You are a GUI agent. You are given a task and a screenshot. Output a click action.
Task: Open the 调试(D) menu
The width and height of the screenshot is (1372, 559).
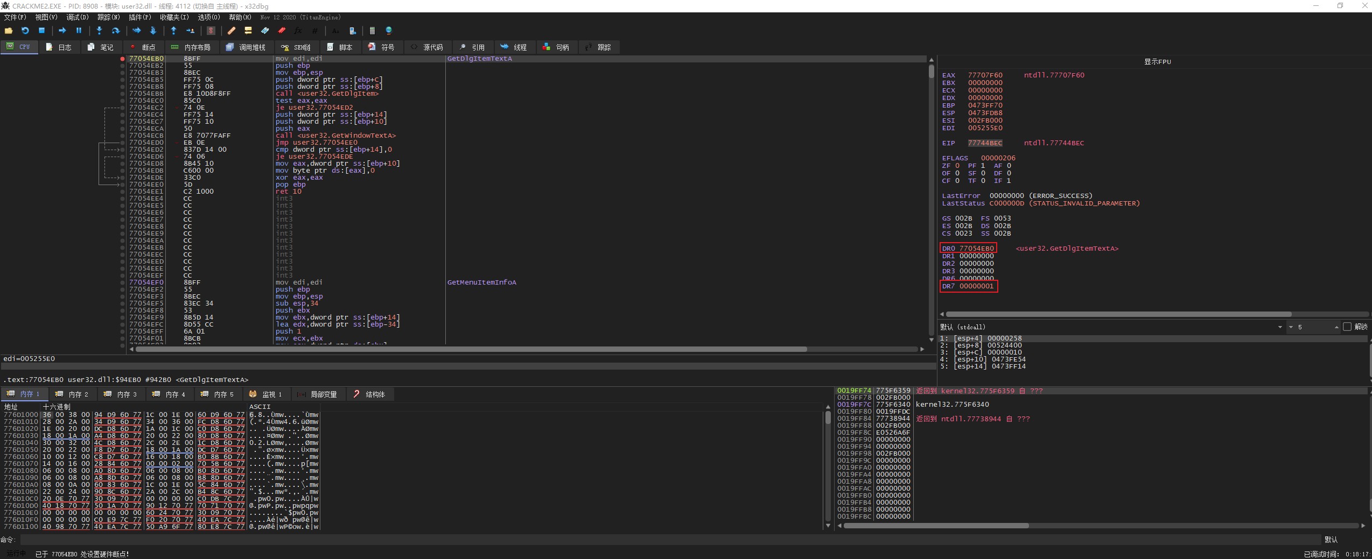(77, 17)
